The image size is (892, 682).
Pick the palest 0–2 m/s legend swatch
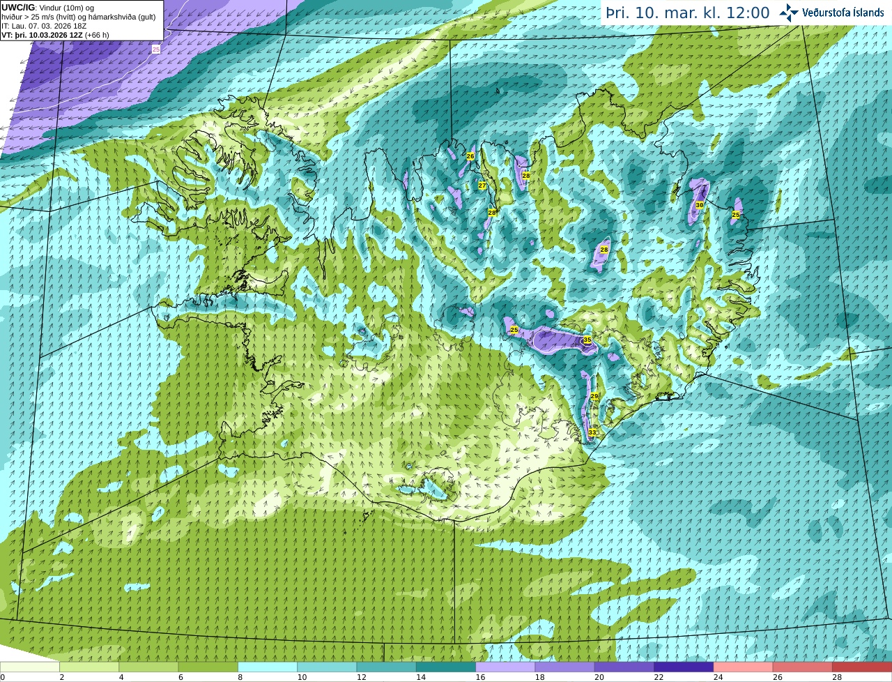tap(29, 667)
